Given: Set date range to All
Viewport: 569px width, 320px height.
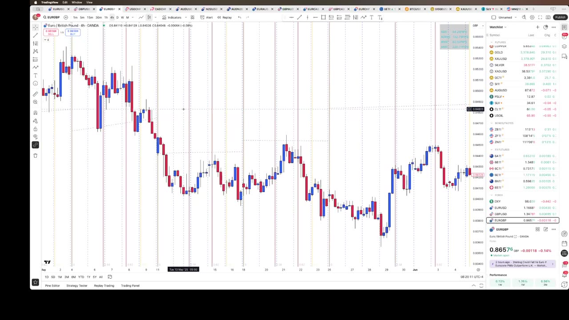Looking at the screenshot, I should click(100, 277).
